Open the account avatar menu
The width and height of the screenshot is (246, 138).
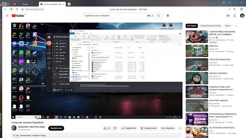242,16
